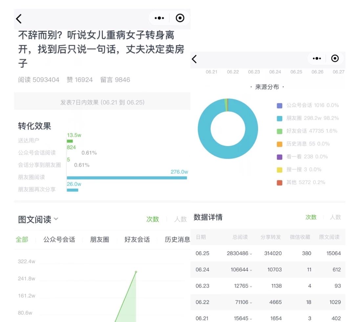This screenshot has width=352, height=322.
Task: Tap the back arrow in right panel
Action: coord(194,59)
